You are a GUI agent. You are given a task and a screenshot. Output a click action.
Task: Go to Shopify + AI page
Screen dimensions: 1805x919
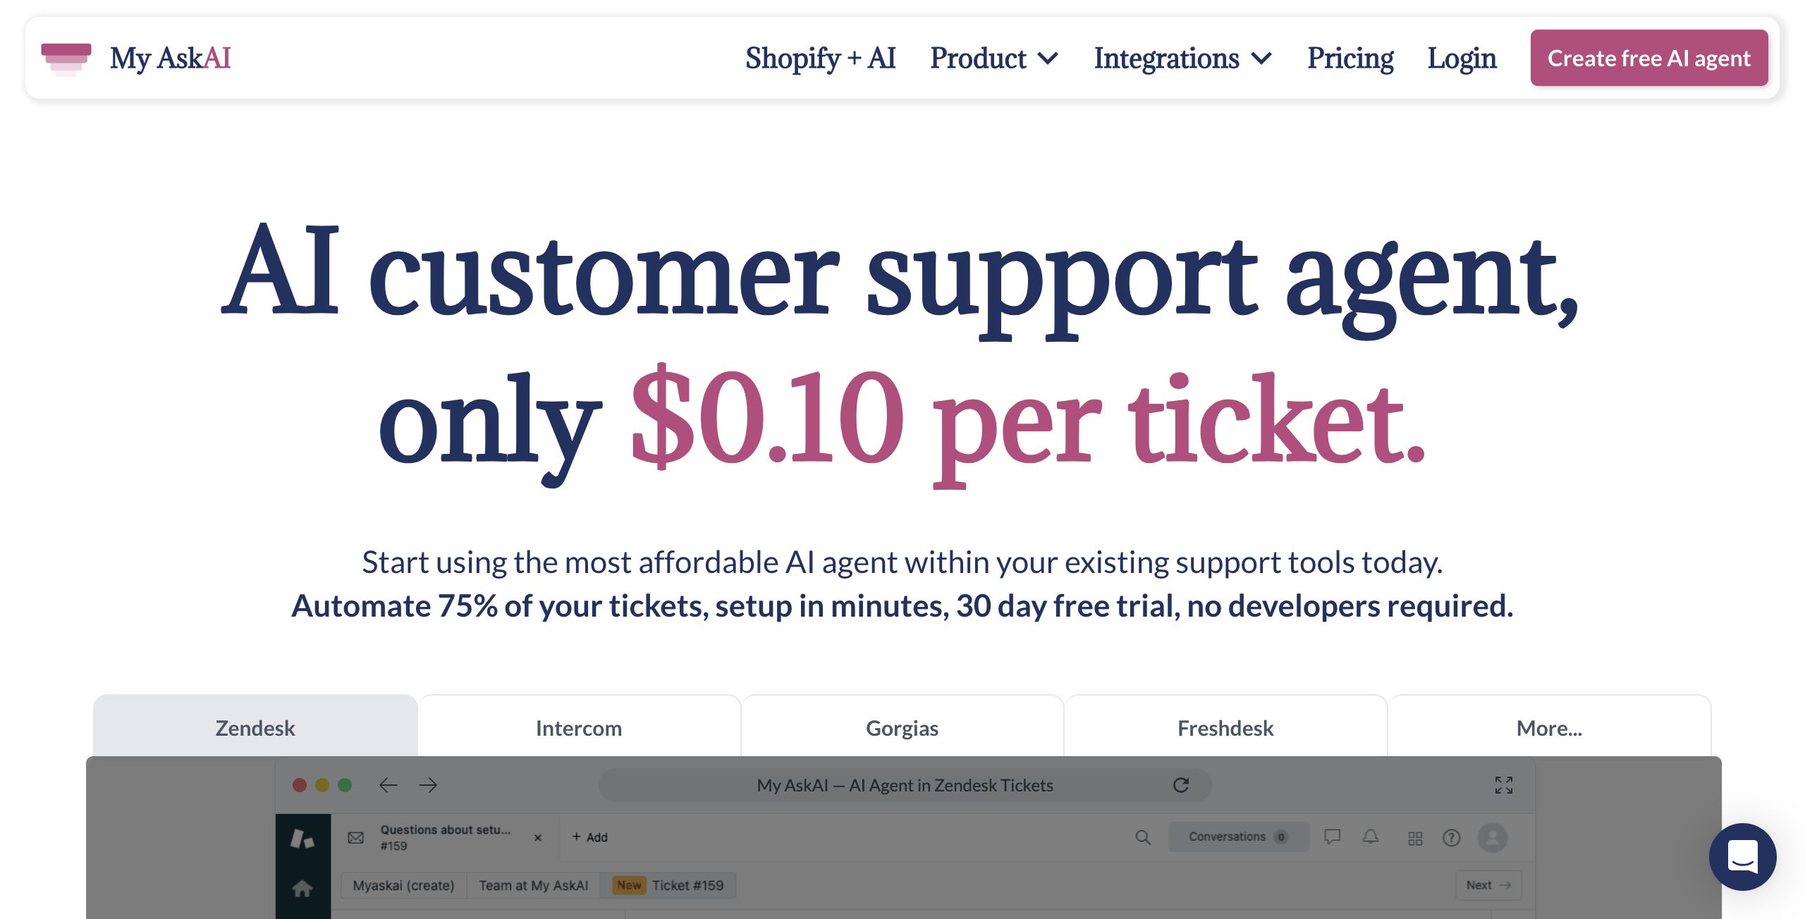tap(820, 58)
